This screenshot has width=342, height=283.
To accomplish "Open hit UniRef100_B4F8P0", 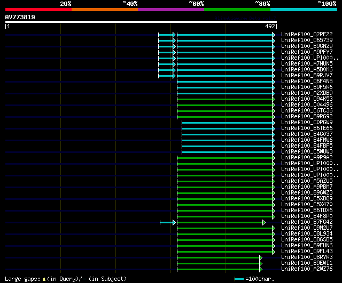I will 307,216.
